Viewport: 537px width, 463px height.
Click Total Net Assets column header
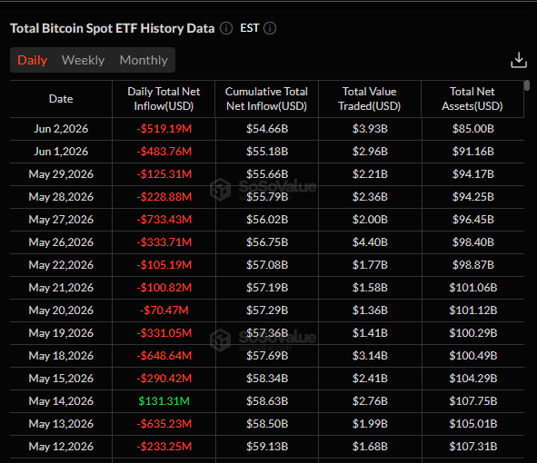coord(472,99)
